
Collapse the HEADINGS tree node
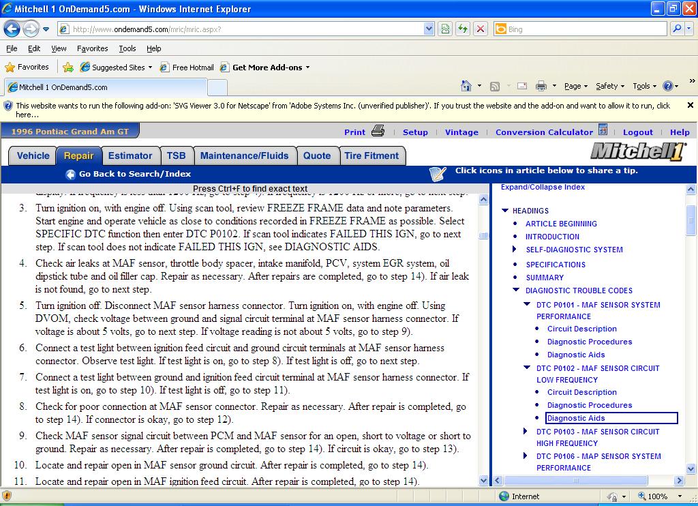pos(505,211)
